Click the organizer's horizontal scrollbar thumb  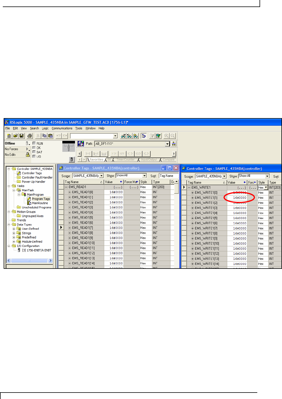29,261
